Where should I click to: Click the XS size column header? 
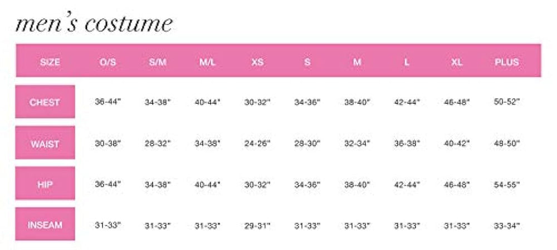click(257, 62)
